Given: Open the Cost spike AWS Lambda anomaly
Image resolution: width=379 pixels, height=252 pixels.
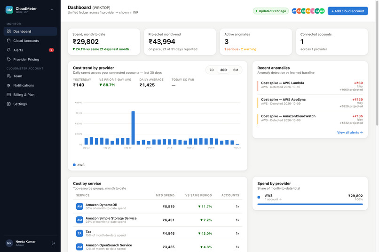Looking at the screenshot, I should (x=310, y=86).
